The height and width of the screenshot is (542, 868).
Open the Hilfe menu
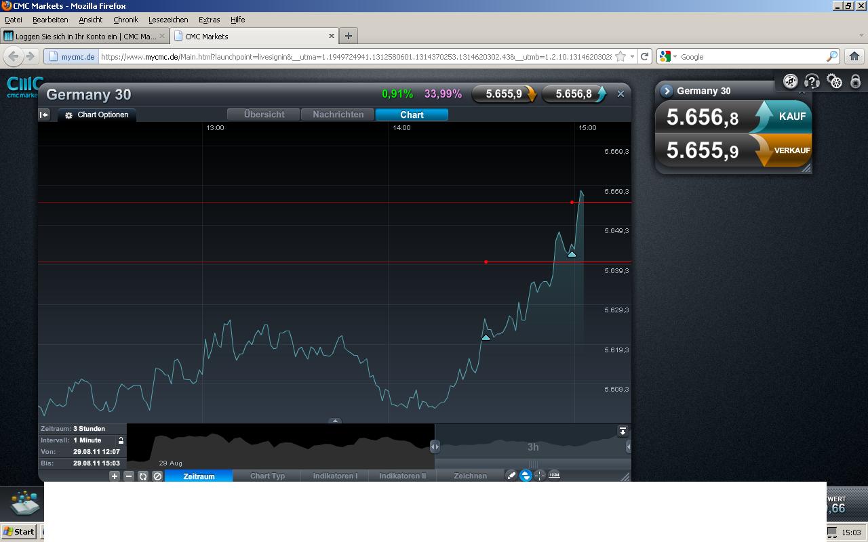[x=237, y=20]
